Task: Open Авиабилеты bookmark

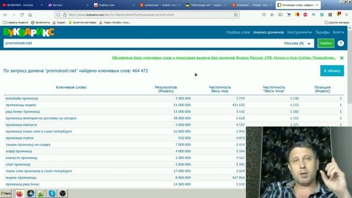Action: click(x=40, y=23)
